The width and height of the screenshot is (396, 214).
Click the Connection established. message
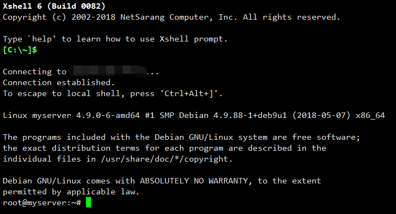point(59,82)
